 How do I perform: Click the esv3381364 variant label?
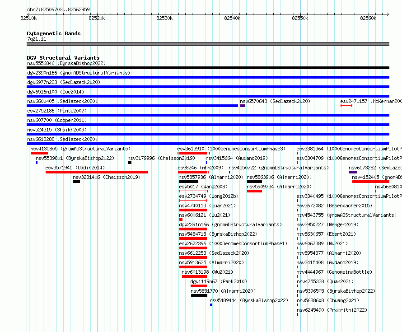pos(349,149)
